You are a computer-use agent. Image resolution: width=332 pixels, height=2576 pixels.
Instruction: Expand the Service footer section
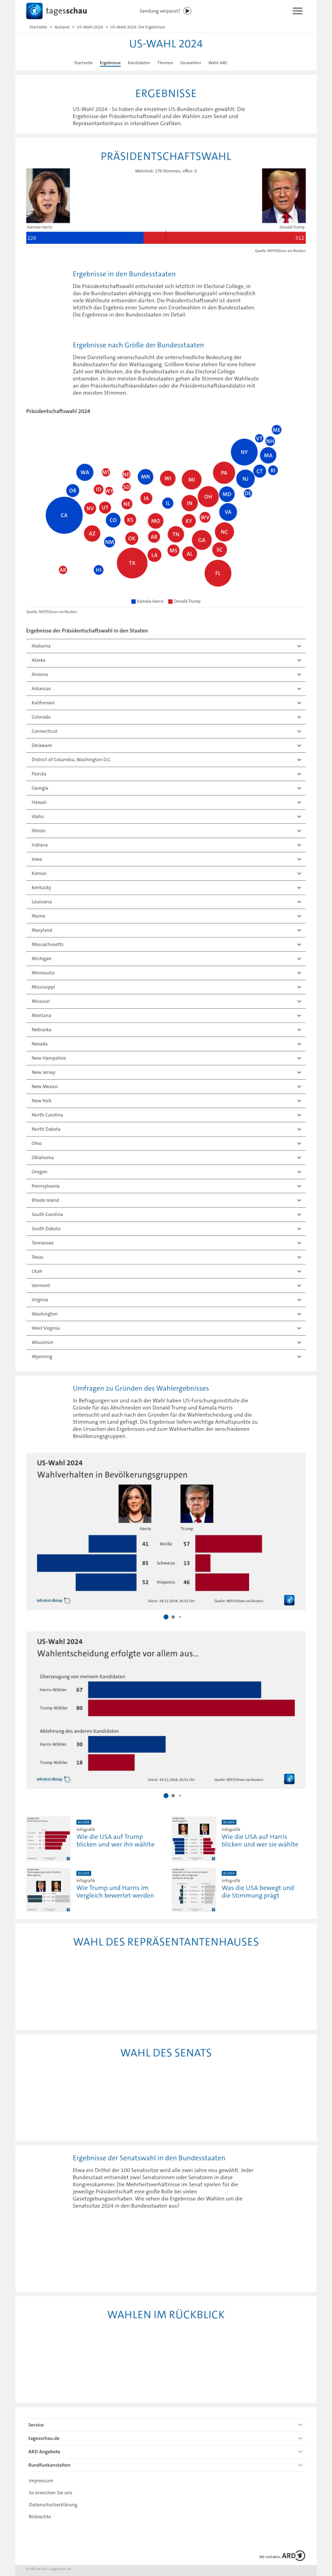pos(165,2425)
